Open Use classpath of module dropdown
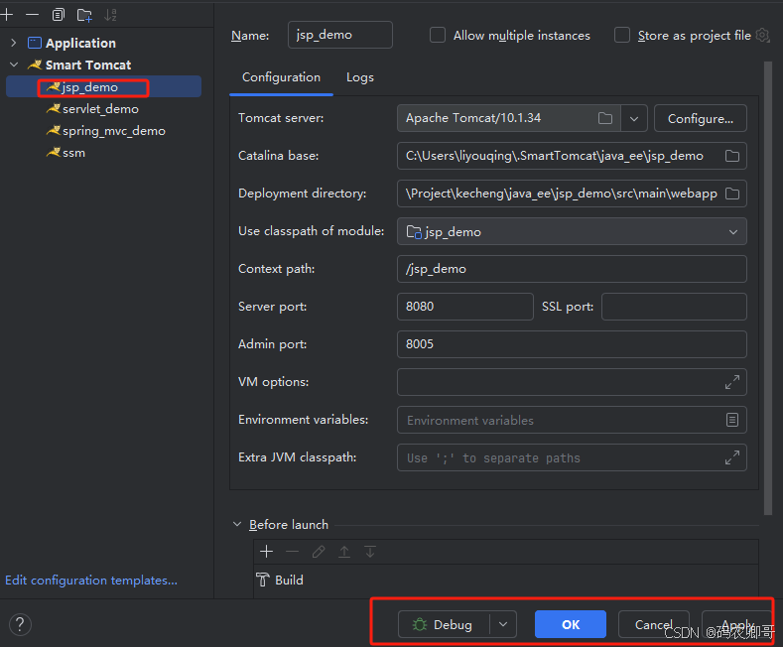The width and height of the screenshot is (783, 647). 572,231
